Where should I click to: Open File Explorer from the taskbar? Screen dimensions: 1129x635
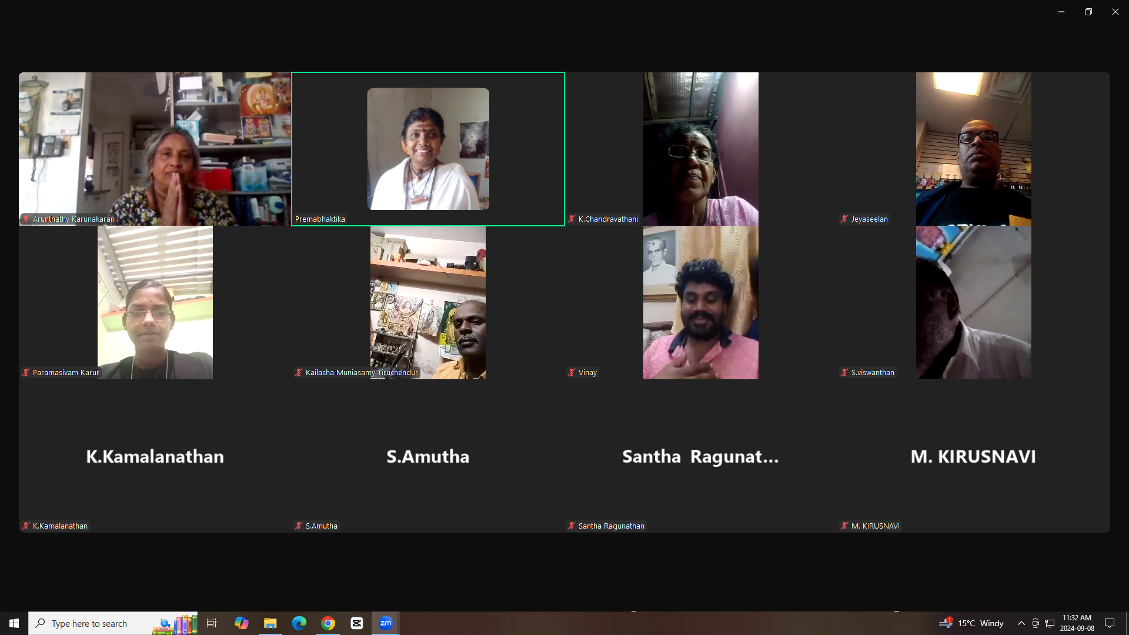270,623
